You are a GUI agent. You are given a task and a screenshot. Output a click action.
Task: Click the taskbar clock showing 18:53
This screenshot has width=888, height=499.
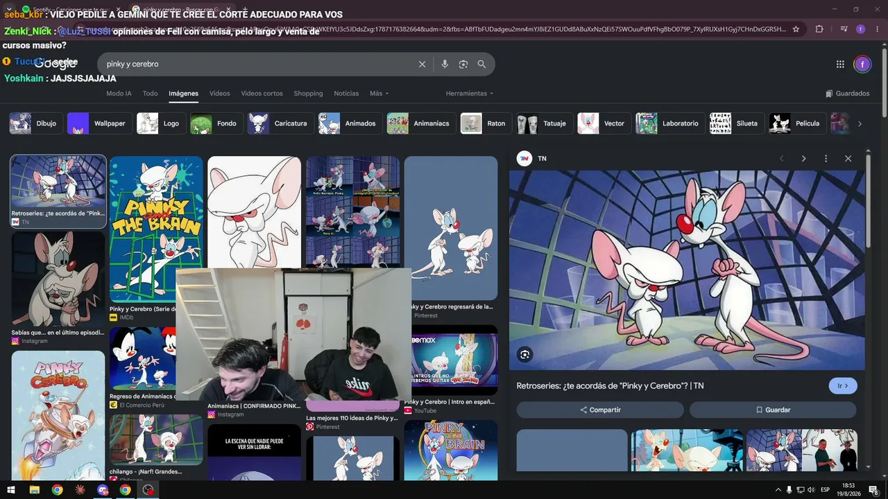click(x=848, y=490)
